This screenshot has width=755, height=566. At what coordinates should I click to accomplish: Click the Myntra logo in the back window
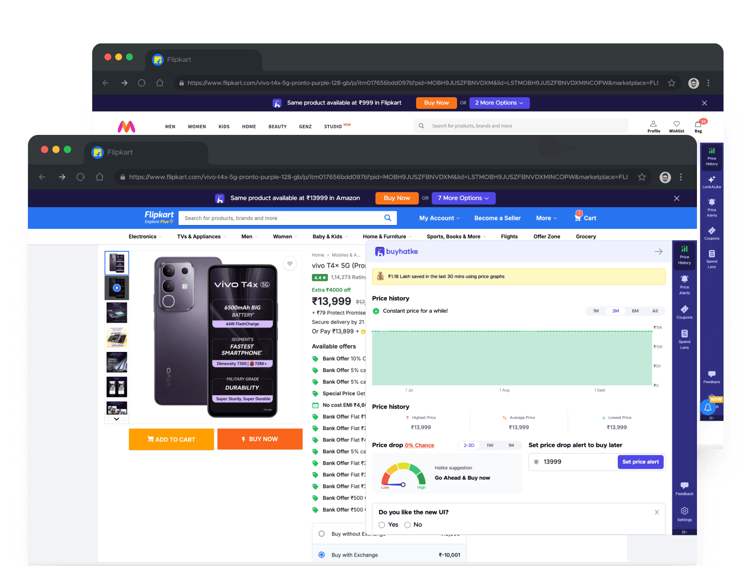(x=126, y=126)
